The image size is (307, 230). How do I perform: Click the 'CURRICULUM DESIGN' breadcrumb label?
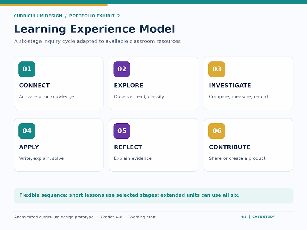tap(38, 16)
